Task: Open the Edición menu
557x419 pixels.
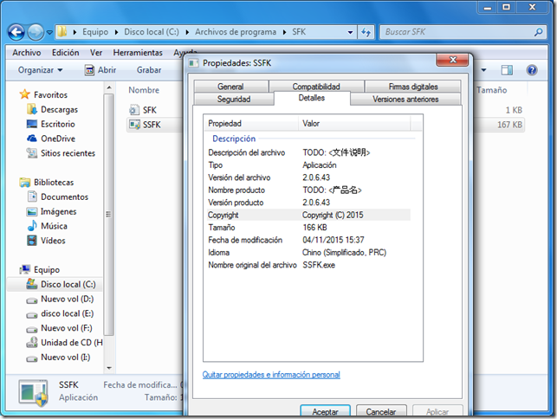Action: 65,53
